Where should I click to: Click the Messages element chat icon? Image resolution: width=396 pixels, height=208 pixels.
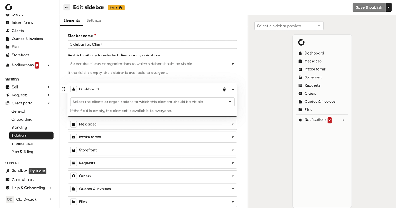73,124
